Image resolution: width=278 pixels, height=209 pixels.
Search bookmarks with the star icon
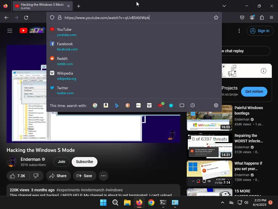coord(171,105)
